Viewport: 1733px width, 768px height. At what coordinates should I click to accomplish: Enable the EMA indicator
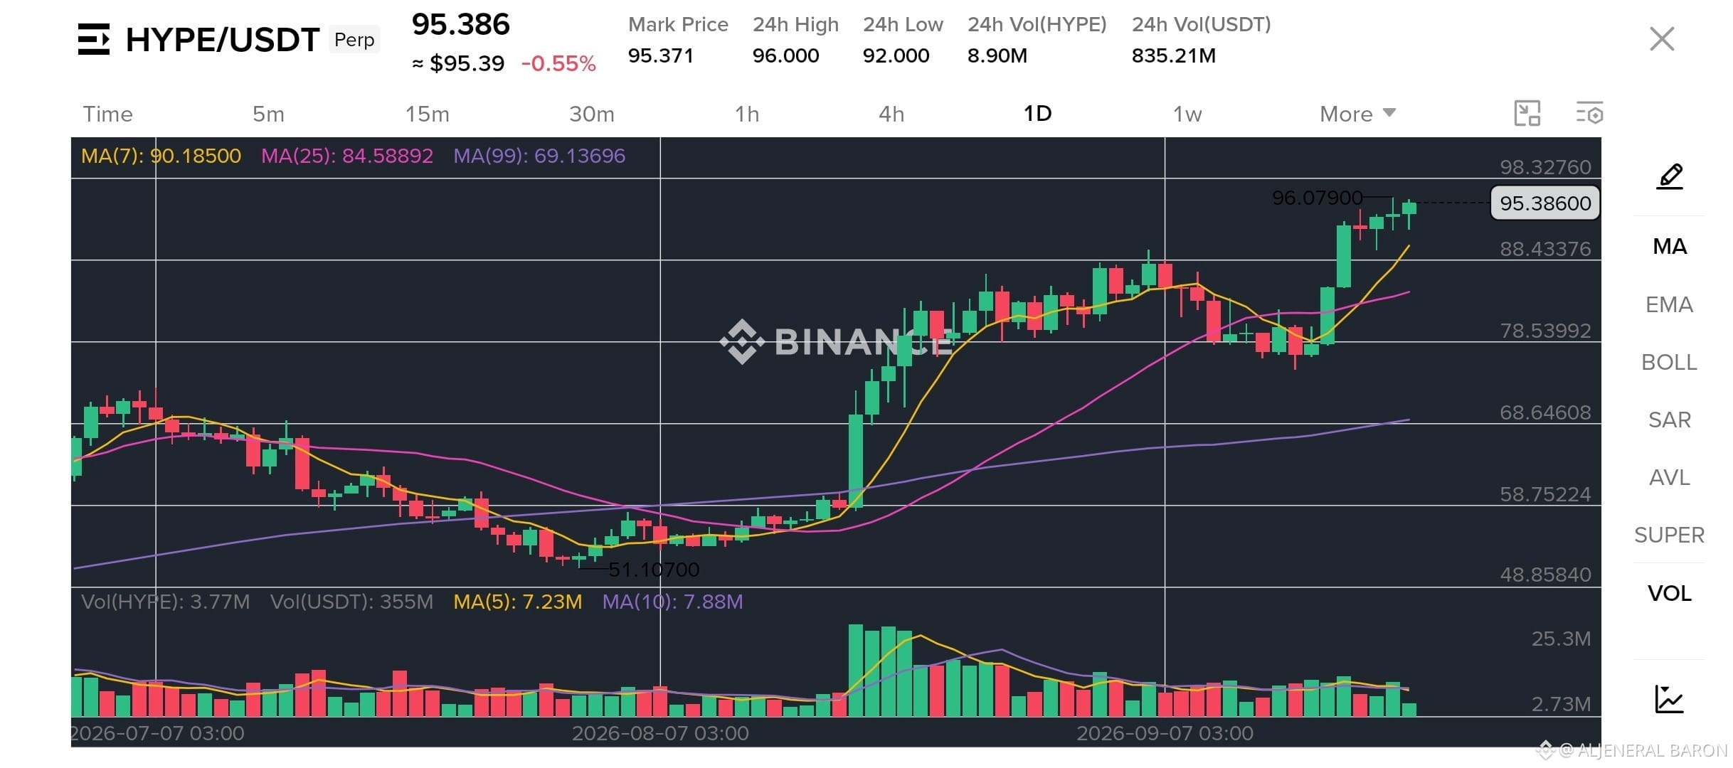[x=1669, y=304]
